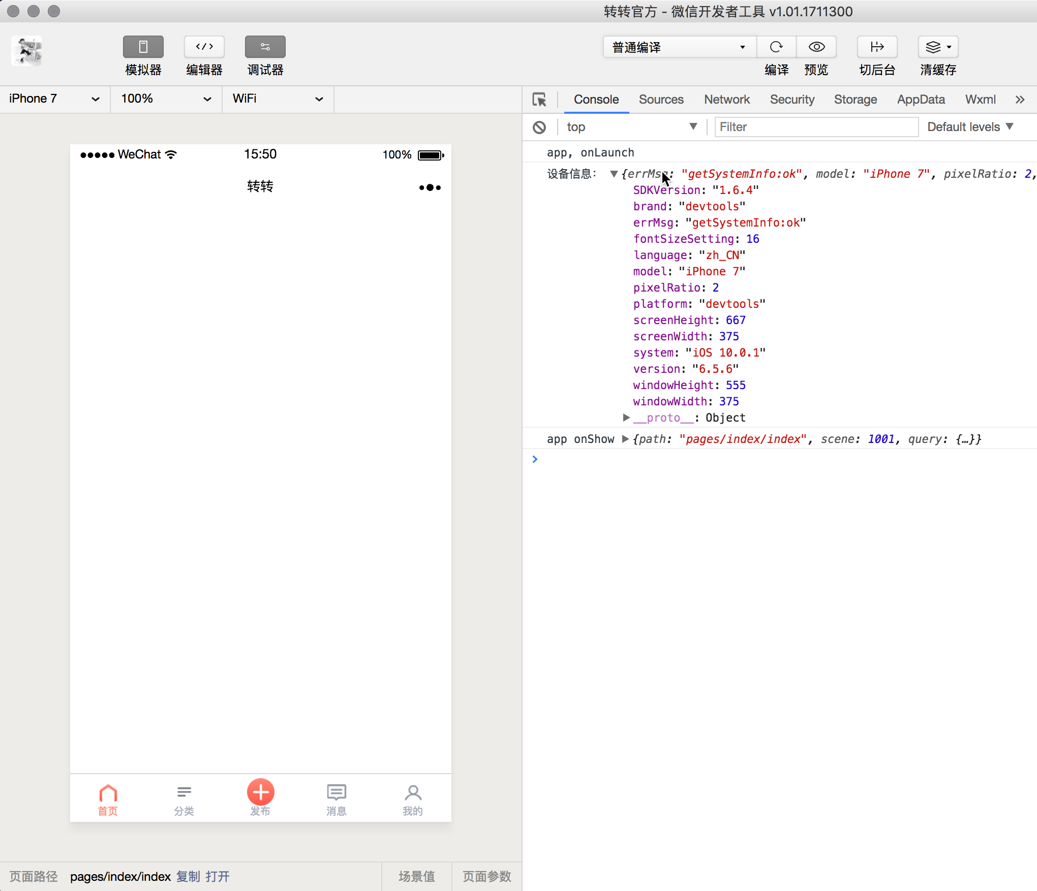The image size is (1037, 891).
Task: Click the three-dot menu in the simulator
Action: point(430,187)
